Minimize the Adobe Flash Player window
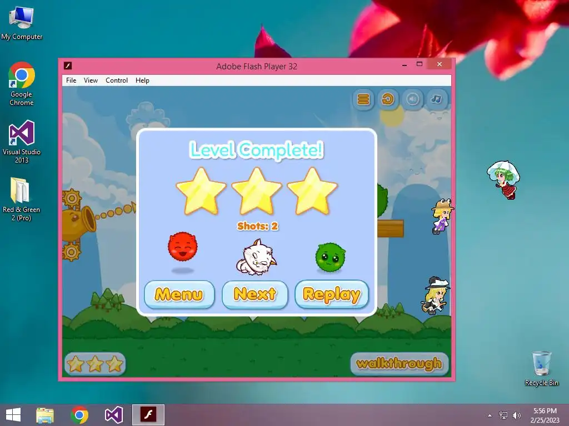The height and width of the screenshot is (426, 569). tap(405, 65)
